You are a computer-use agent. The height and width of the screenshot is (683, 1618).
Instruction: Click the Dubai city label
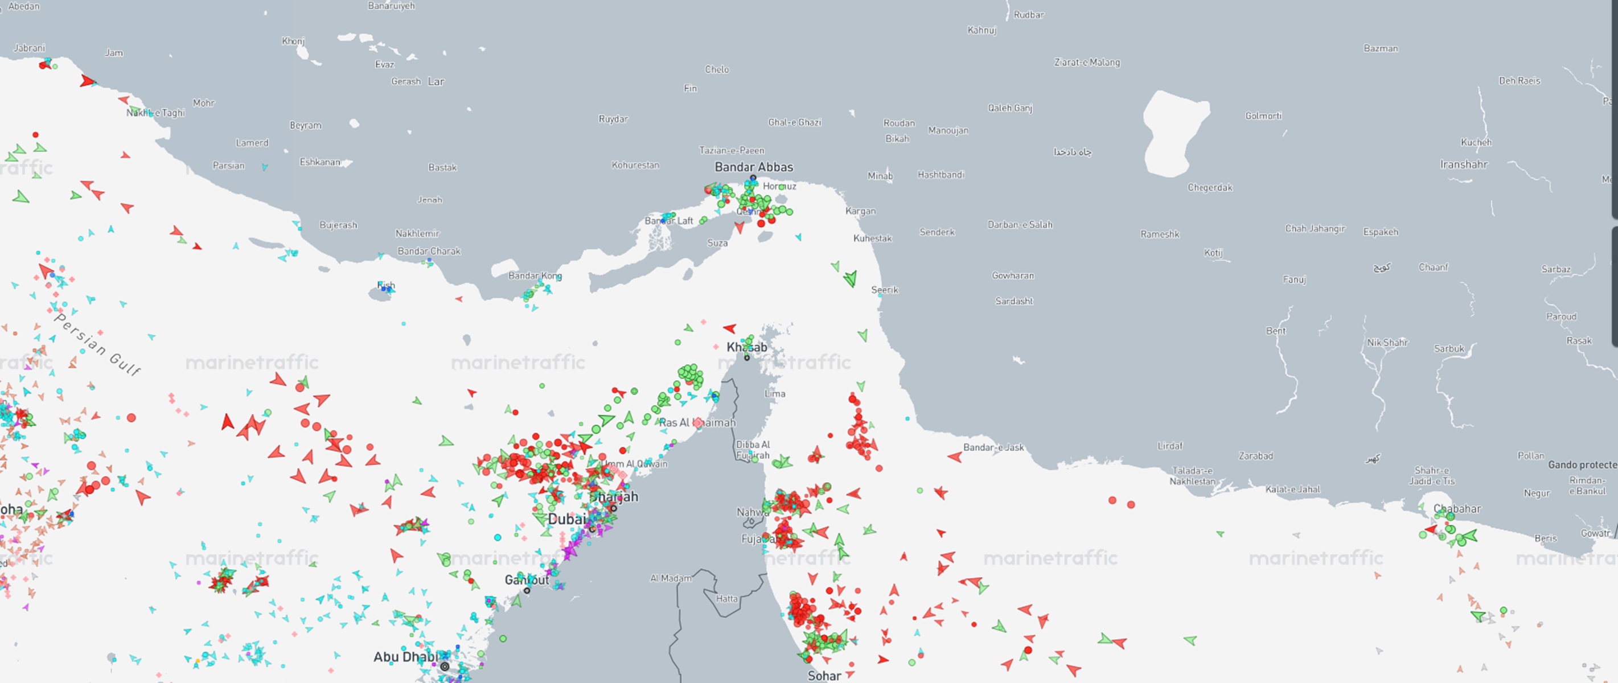click(x=566, y=519)
